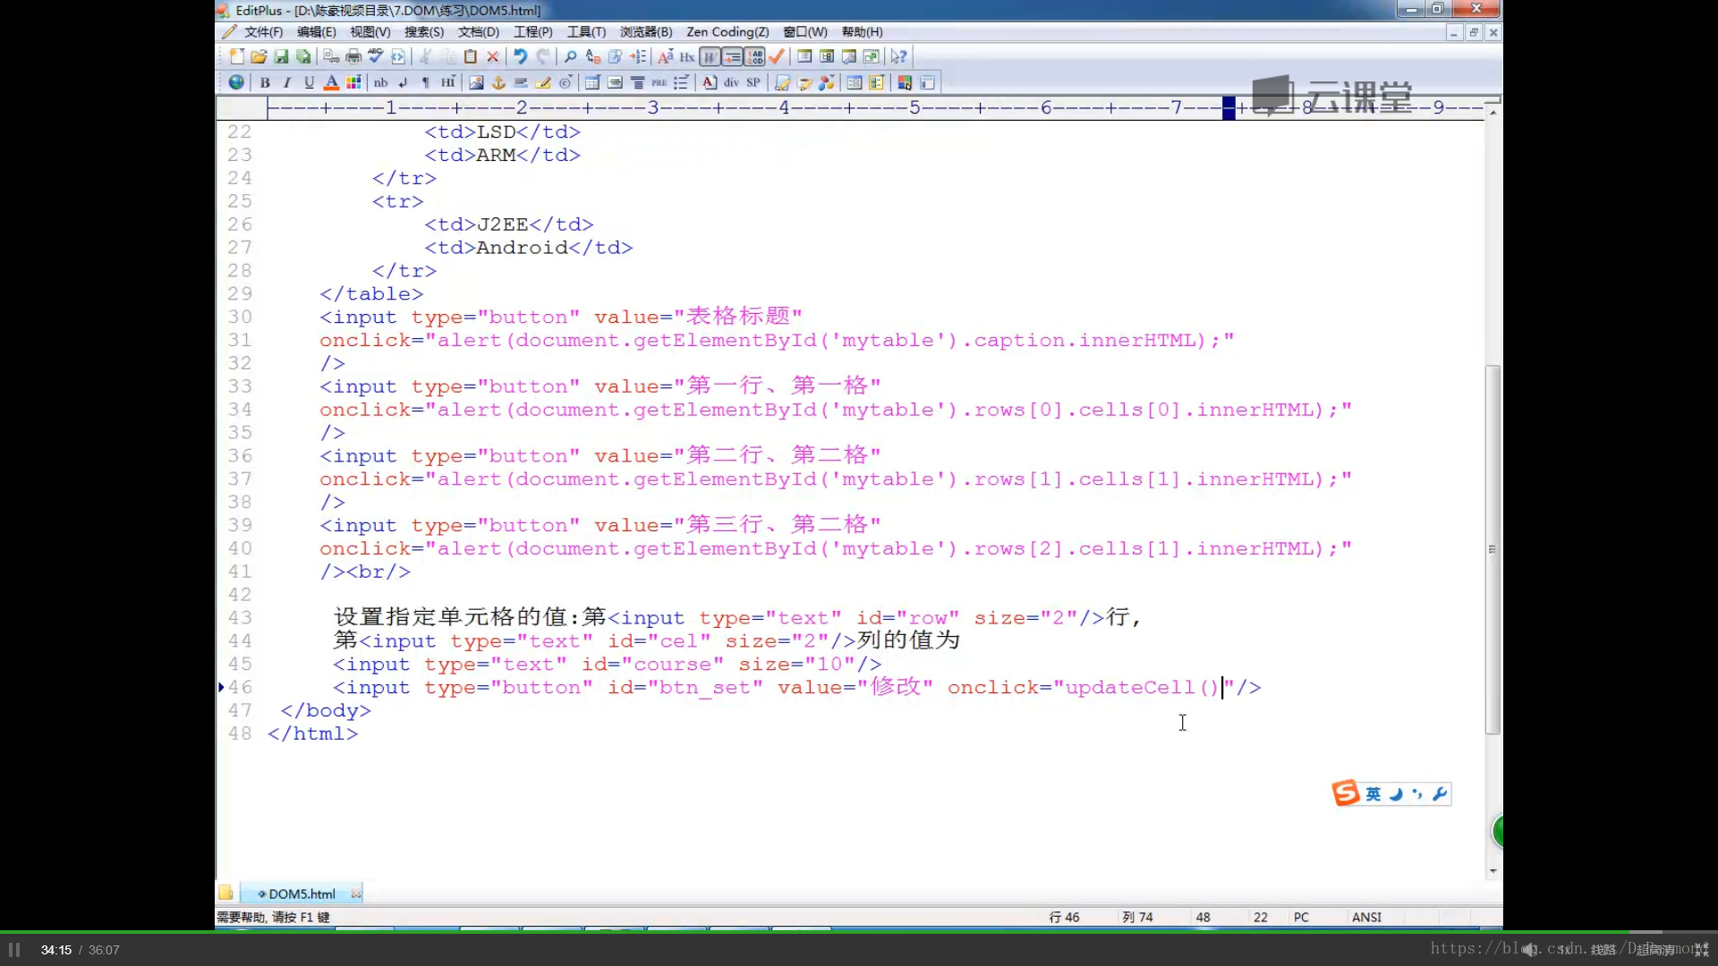Pause the video playback
This screenshot has height=966, width=1718.
click(x=14, y=950)
